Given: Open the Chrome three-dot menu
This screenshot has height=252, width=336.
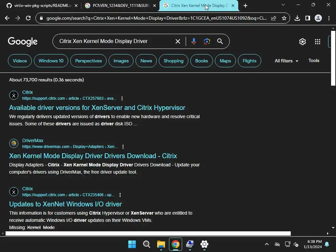Looking at the screenshot, I should (x=329, y=18).
